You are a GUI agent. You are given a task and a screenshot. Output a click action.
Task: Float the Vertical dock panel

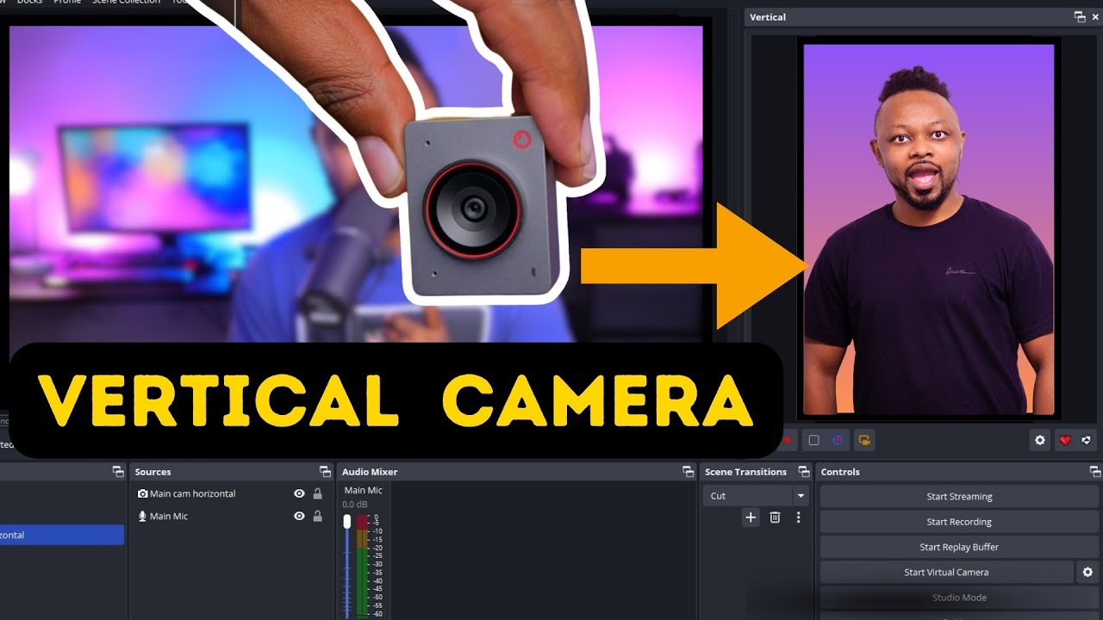[1079, 17]
